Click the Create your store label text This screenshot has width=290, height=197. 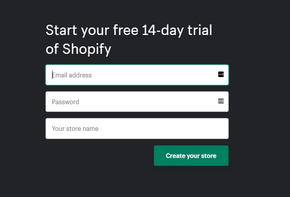191,156
